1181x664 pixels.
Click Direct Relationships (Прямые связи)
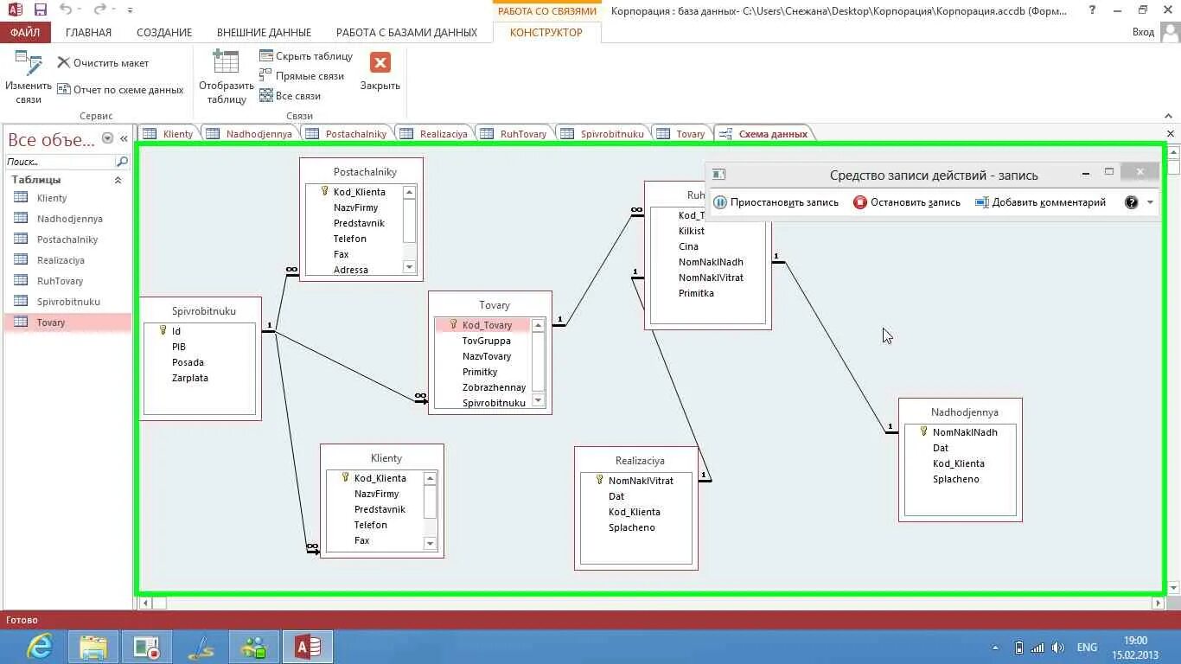pyautogui.click(x=302, y=76)
